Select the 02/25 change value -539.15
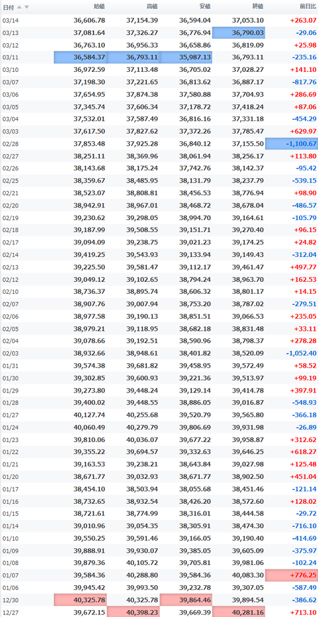The width and height of the screenshot is (318, 617). [305, 181]
